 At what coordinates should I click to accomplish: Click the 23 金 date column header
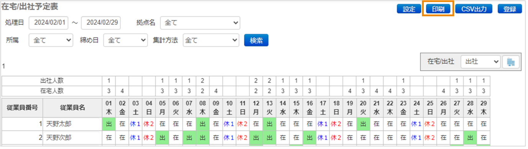pos(403,108)
